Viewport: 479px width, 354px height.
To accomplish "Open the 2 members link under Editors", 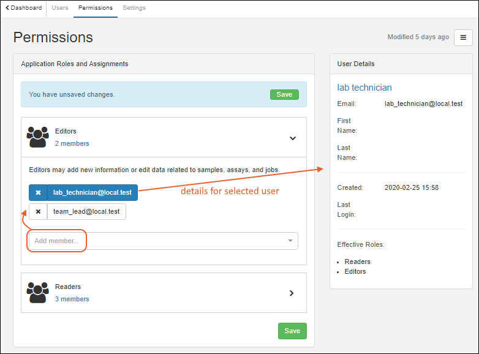I will [x=72, y=143].
